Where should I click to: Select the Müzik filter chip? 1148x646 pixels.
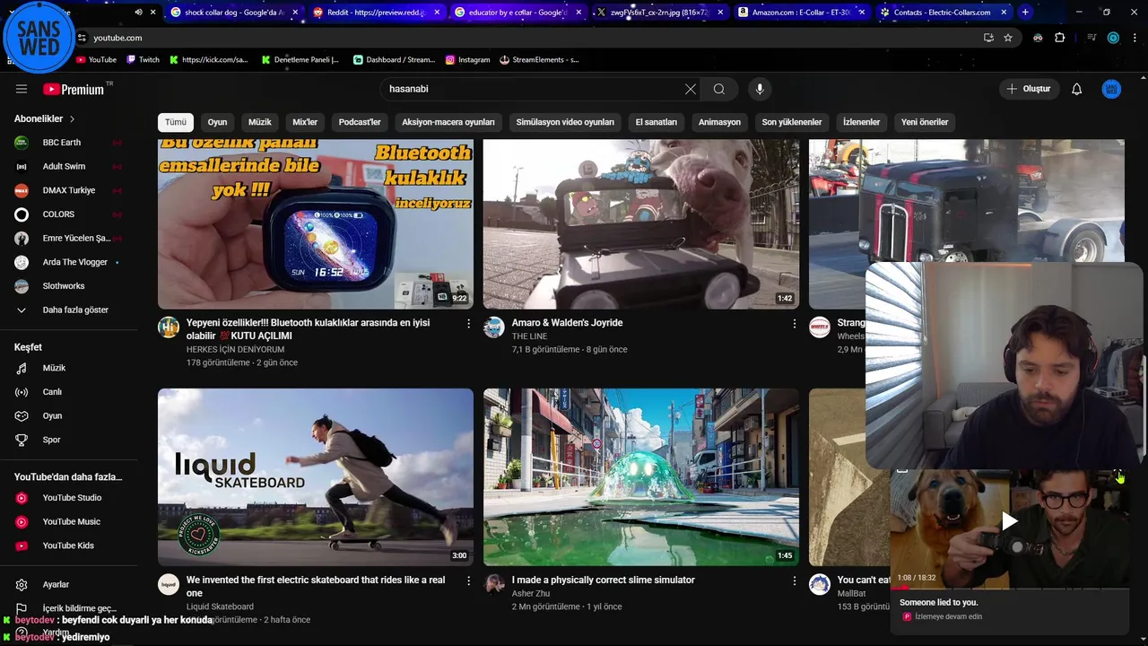pyautogui.click(x=260, y=122)
